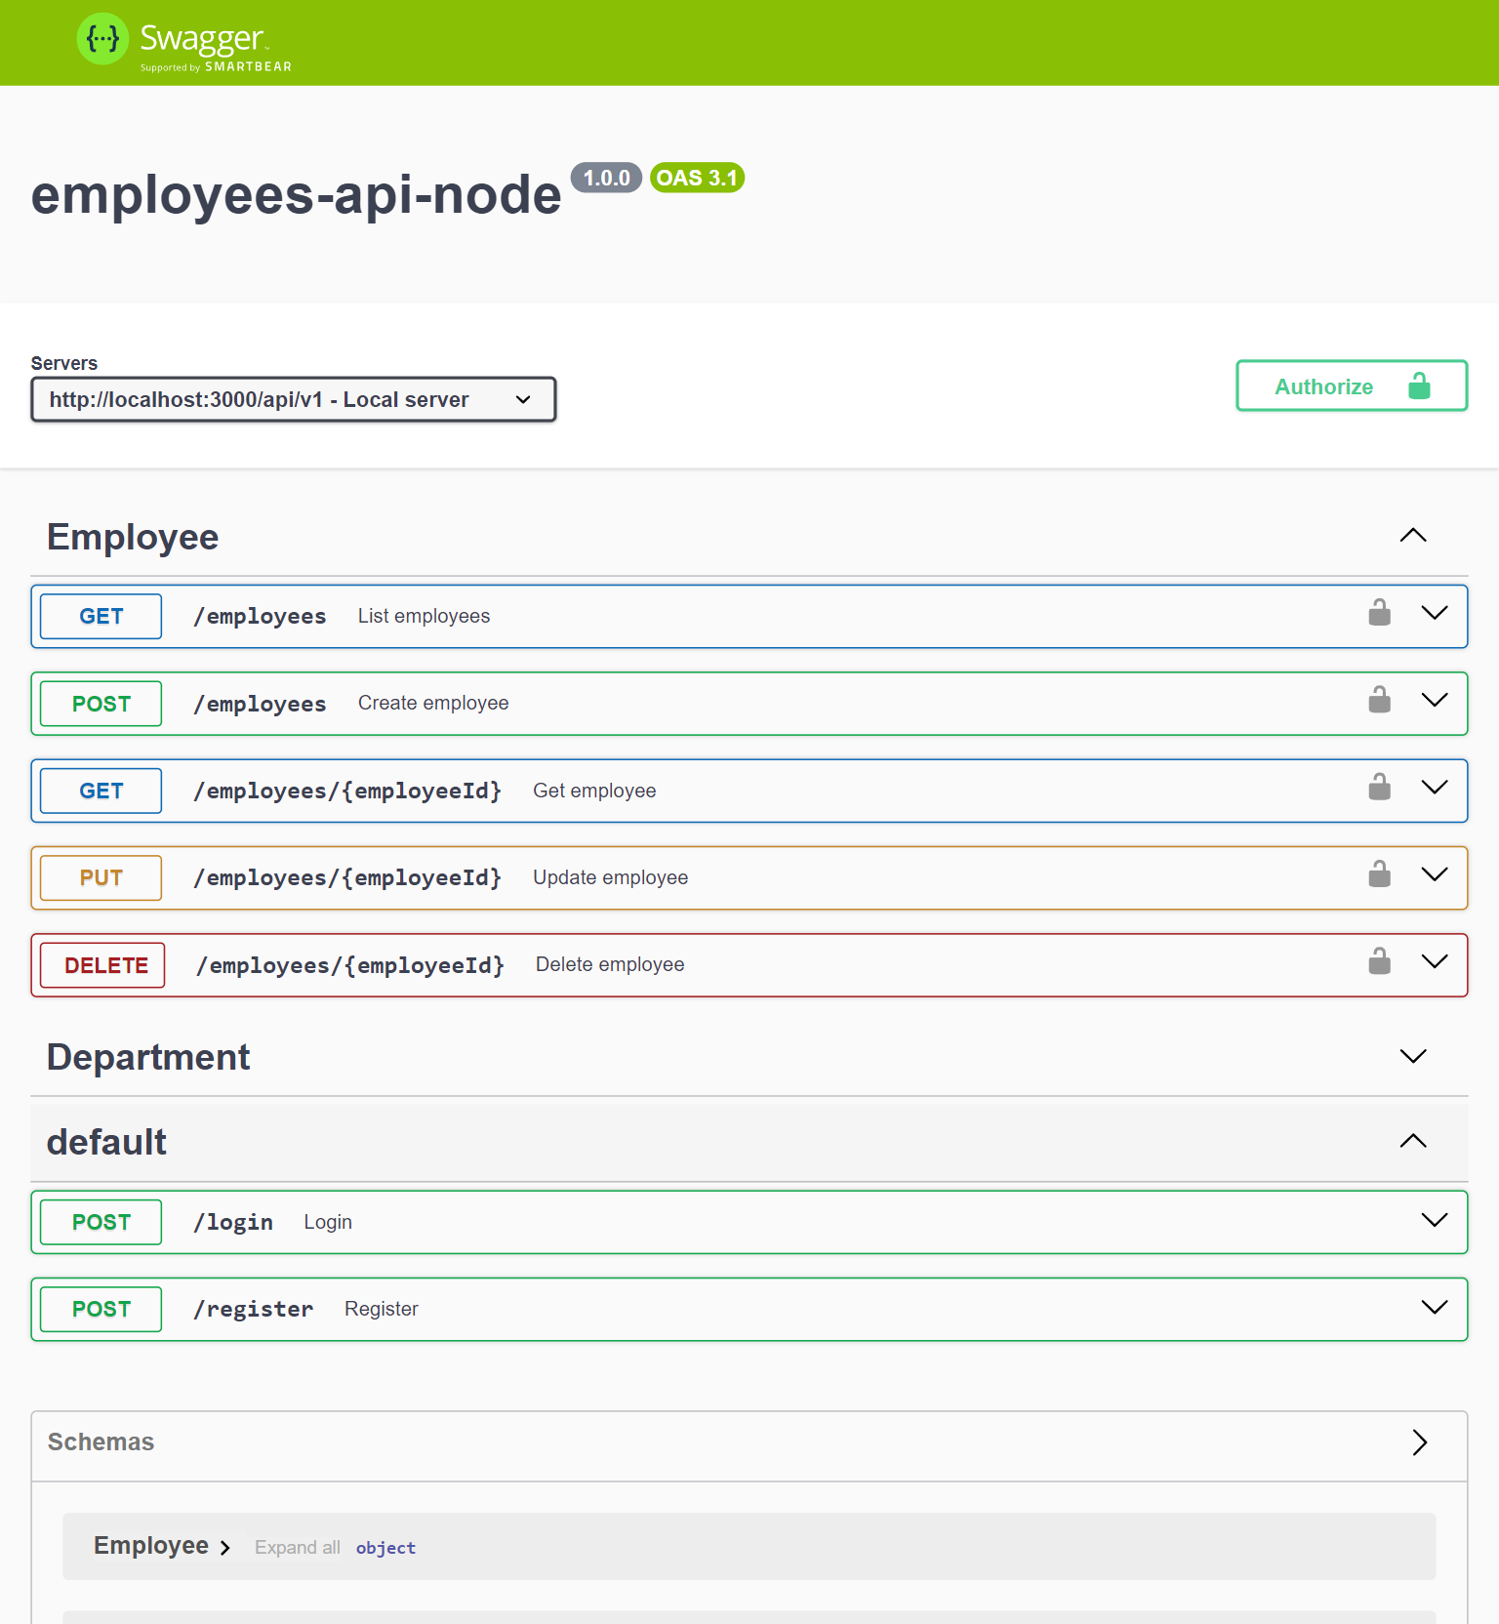Viewport: 1499px width, 1624px height.
Task: Open the Authorize dialog
Action: [x=1352, y=386]
